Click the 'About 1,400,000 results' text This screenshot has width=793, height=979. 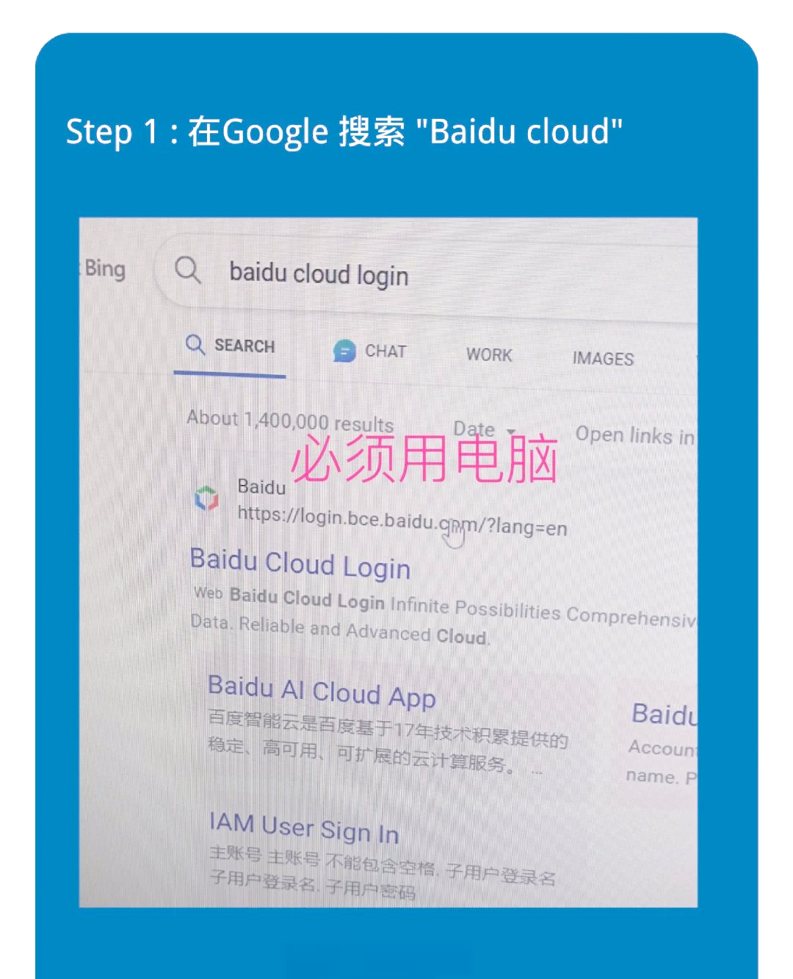pos(290,420)
